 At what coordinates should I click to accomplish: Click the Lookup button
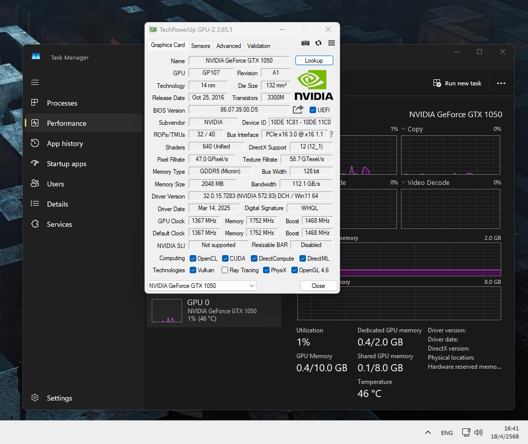tap(314, 61)
